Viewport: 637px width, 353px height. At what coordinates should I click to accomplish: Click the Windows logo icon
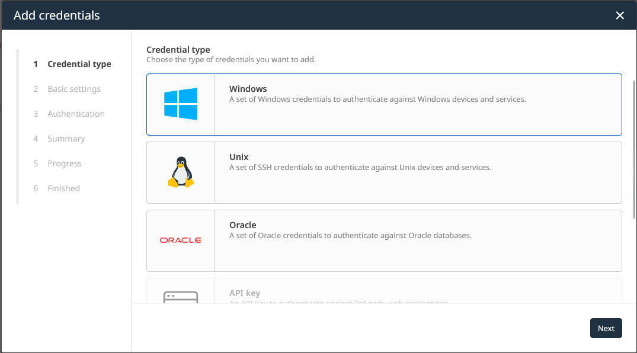click(x=181, y=104)
